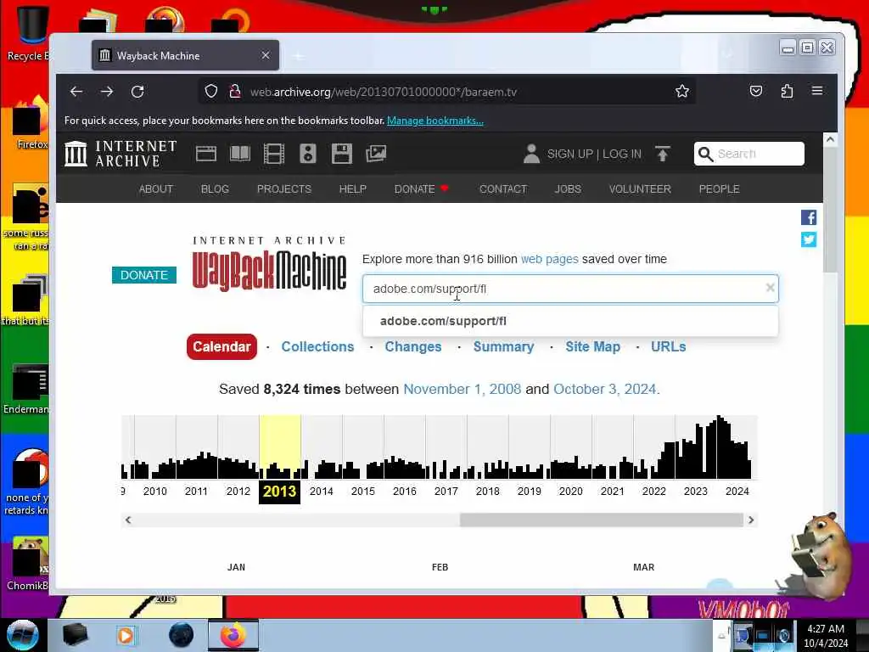Screen dimensions: 869x652
Task: Click the user avatar icon
Action: coord(531,154)
